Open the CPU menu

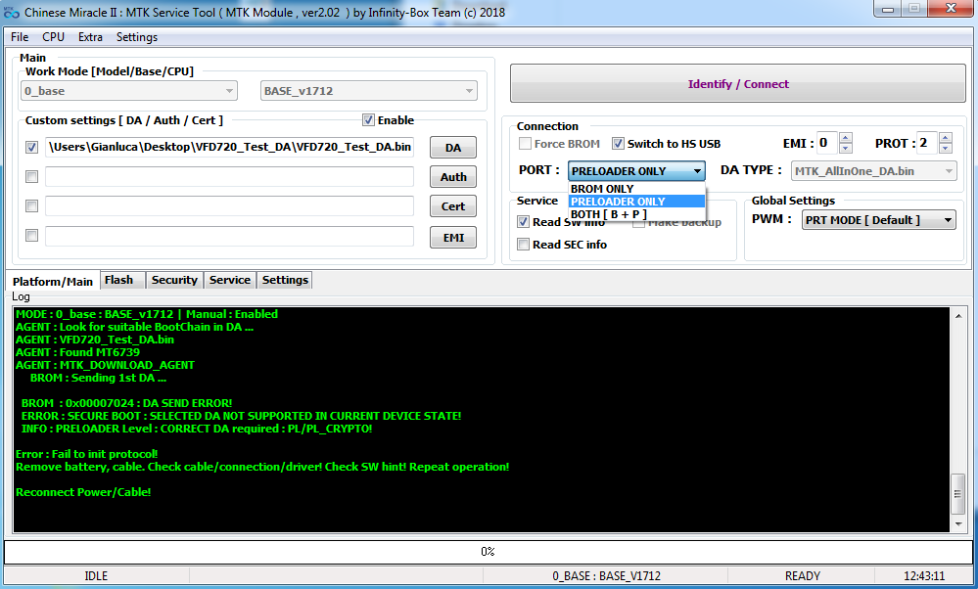[x=53, y=37]
